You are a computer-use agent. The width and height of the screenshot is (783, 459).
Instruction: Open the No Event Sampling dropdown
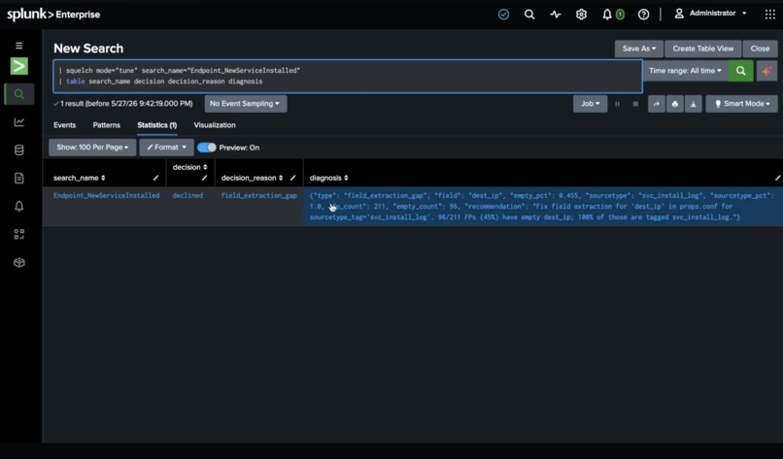tap(245, 104)
